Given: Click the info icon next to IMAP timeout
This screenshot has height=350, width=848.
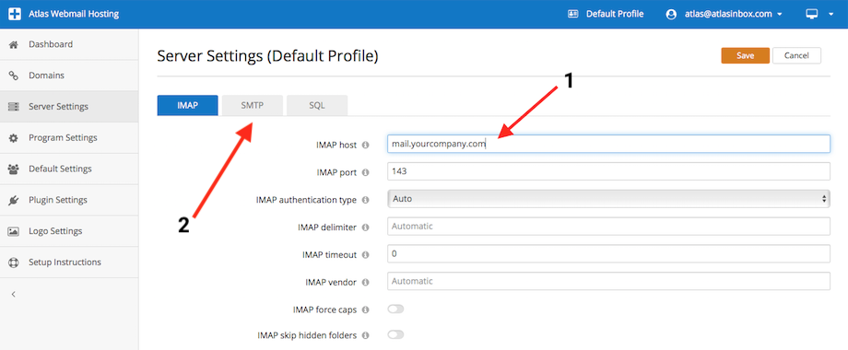Looking at the screenshot, I should [x=365, y=254].
